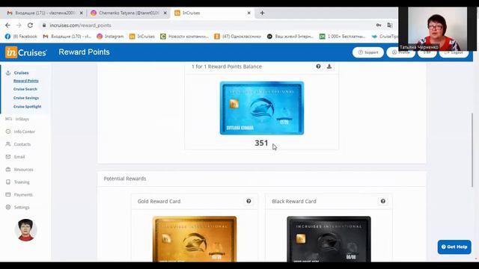Close the InCruises tab
Viewport: 479px width, 269px height.
pos(249,13)
